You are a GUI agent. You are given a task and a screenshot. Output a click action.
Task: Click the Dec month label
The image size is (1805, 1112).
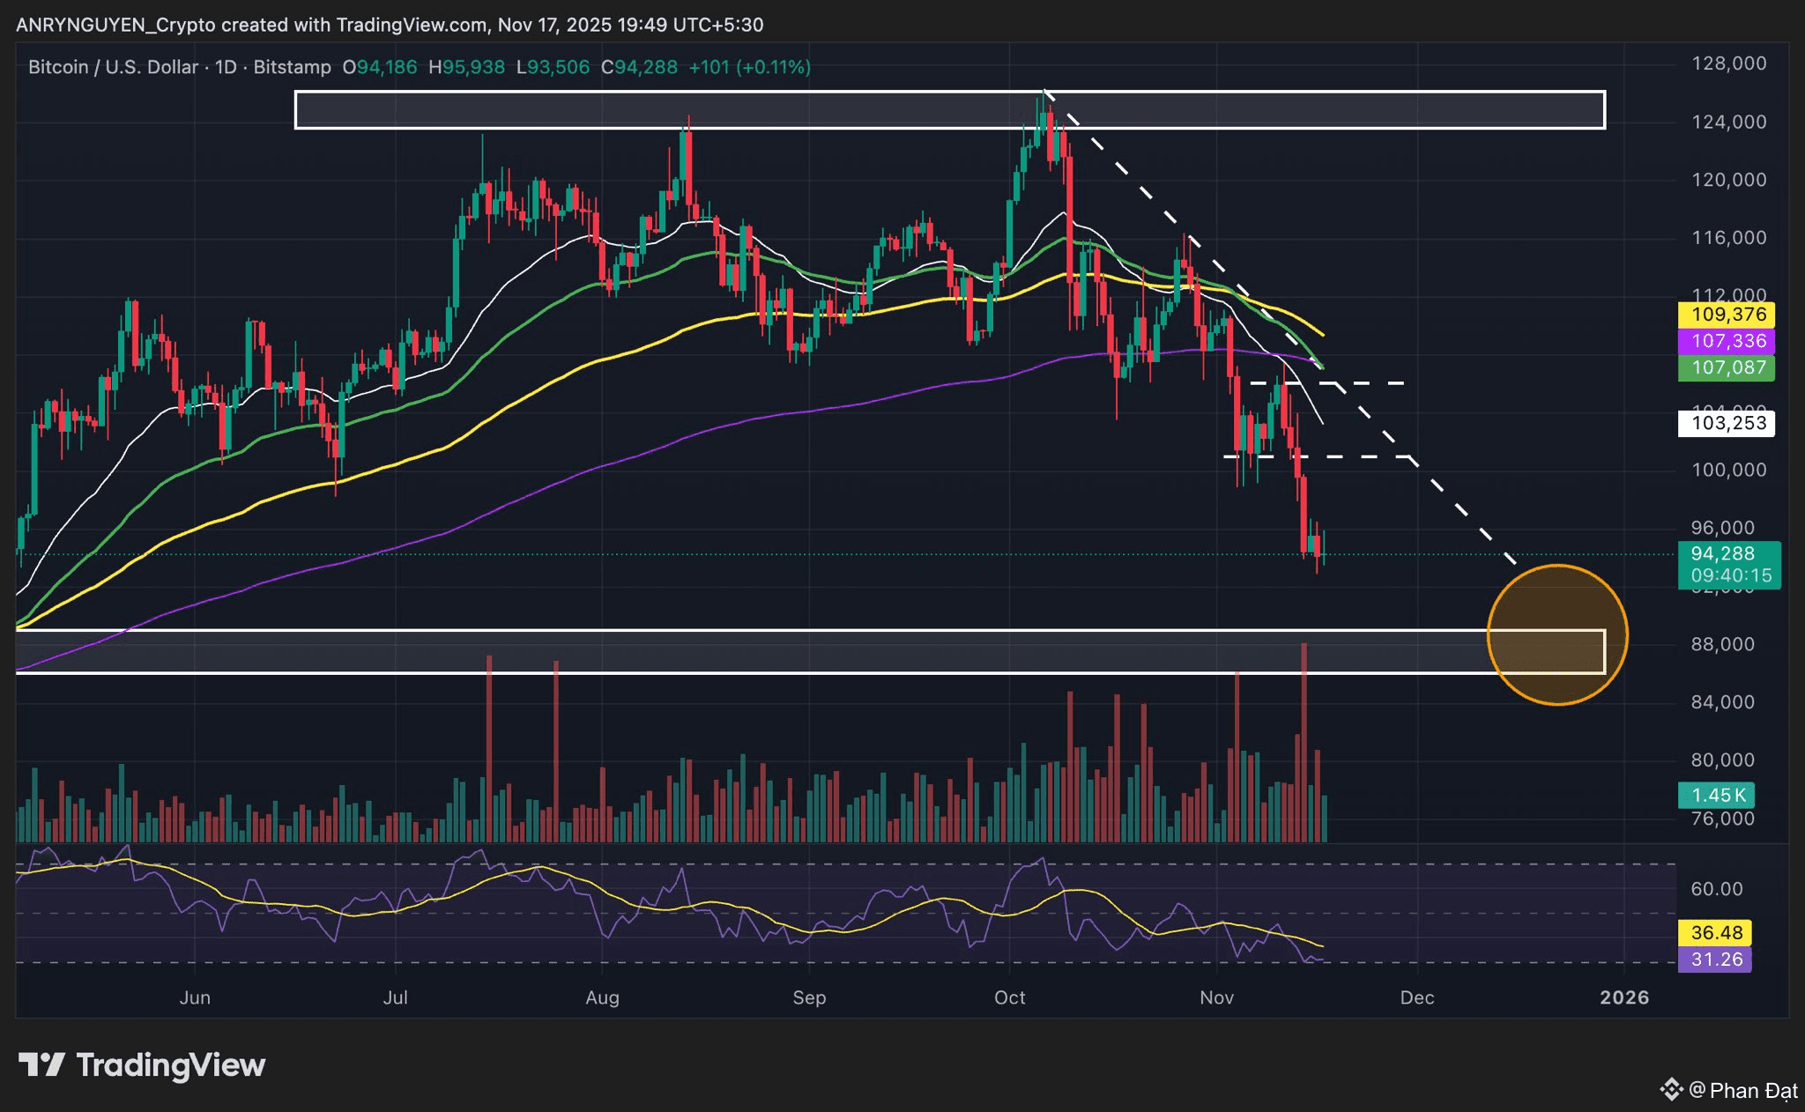(1416, 997)
